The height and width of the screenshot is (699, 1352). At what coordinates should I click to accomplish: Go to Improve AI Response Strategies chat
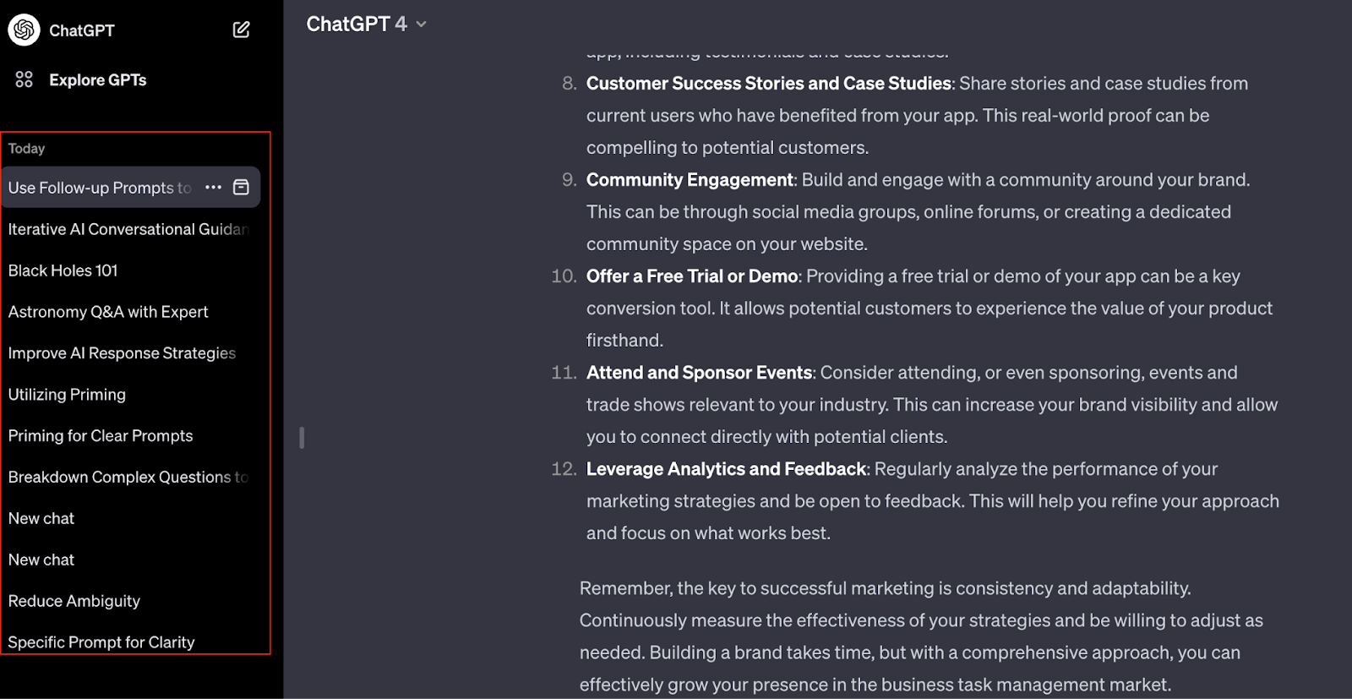tap(130, 353)
